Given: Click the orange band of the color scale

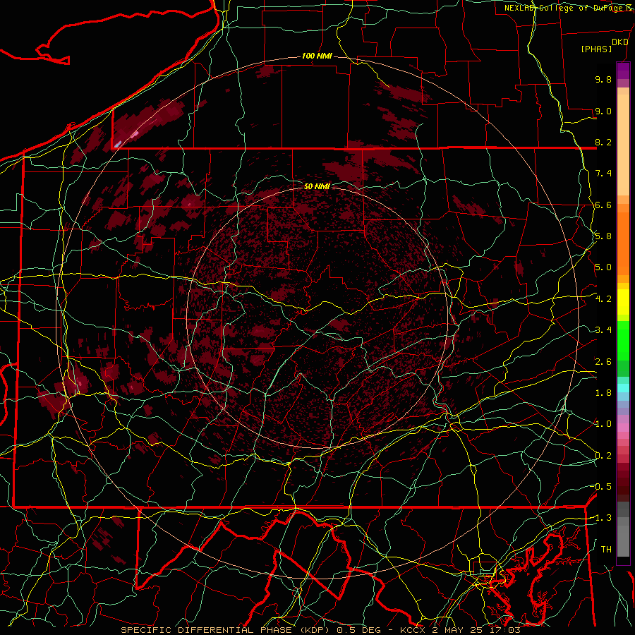Looking at the screenshot, I should pyautogui.click(x=623, y=243).
